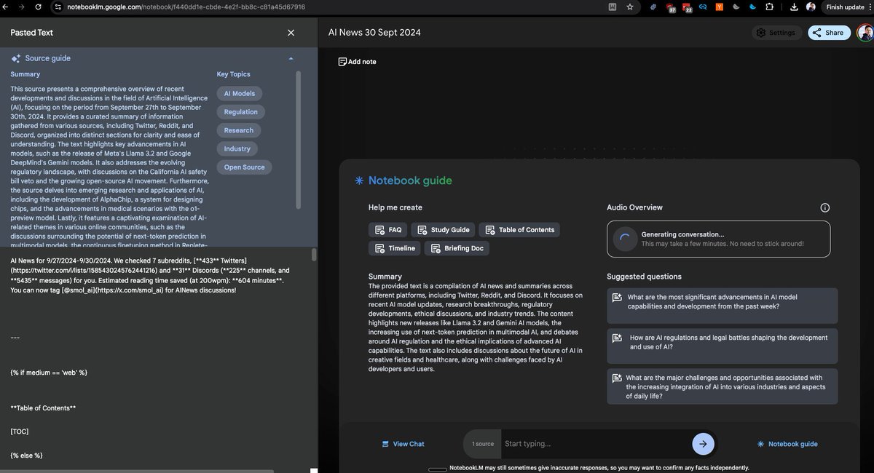Image resolution: width=874 pixels, height=473 pixels.
Task: Open the account profile avatar
Action: (x=865, y=33)
